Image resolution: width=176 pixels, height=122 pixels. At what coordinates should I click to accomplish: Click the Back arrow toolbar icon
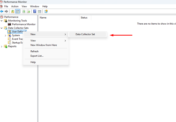pyautogui.click(x=2, y=11)
